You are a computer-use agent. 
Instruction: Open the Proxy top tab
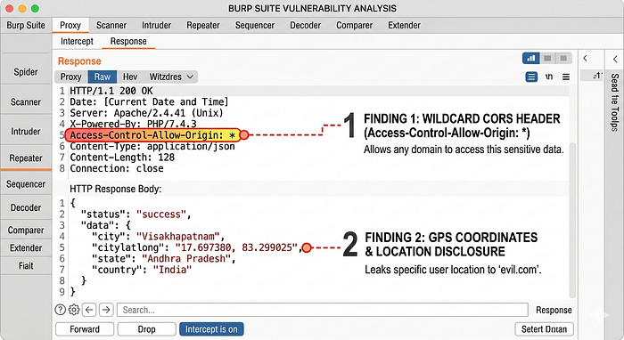[70, 25]
